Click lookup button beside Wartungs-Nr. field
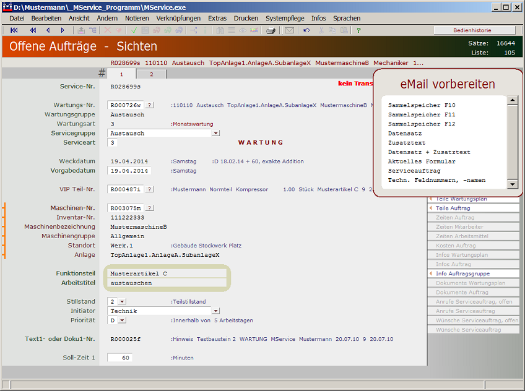Image resolution: width=525 pixels, height=391 pixels. pos(150,105)
